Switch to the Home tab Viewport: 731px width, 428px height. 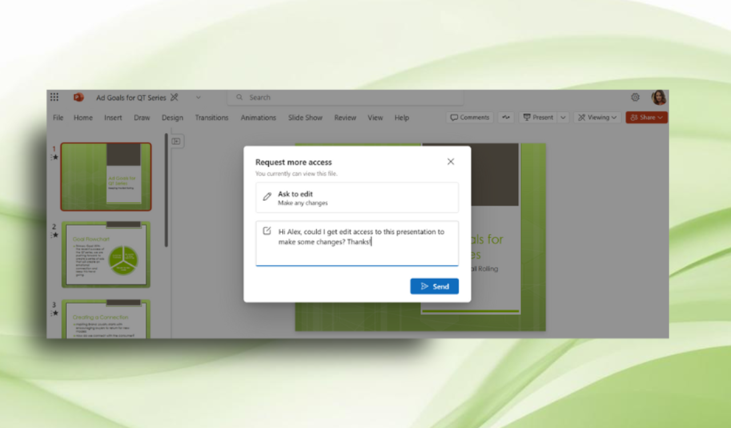(83, 118)
